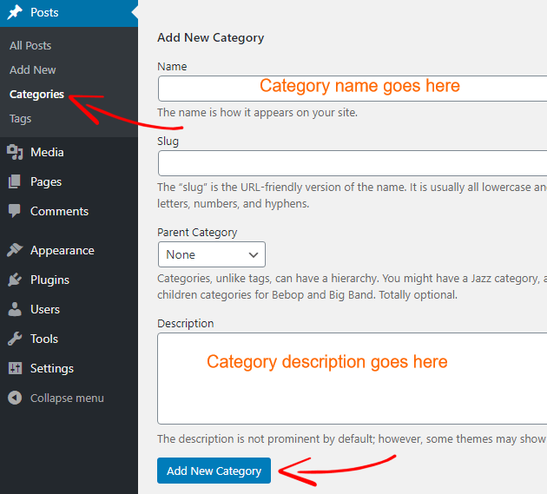The height and width of the screenshot is (494, 547).
Task: Click the Add New Category heading
Action: click(210, 37)
